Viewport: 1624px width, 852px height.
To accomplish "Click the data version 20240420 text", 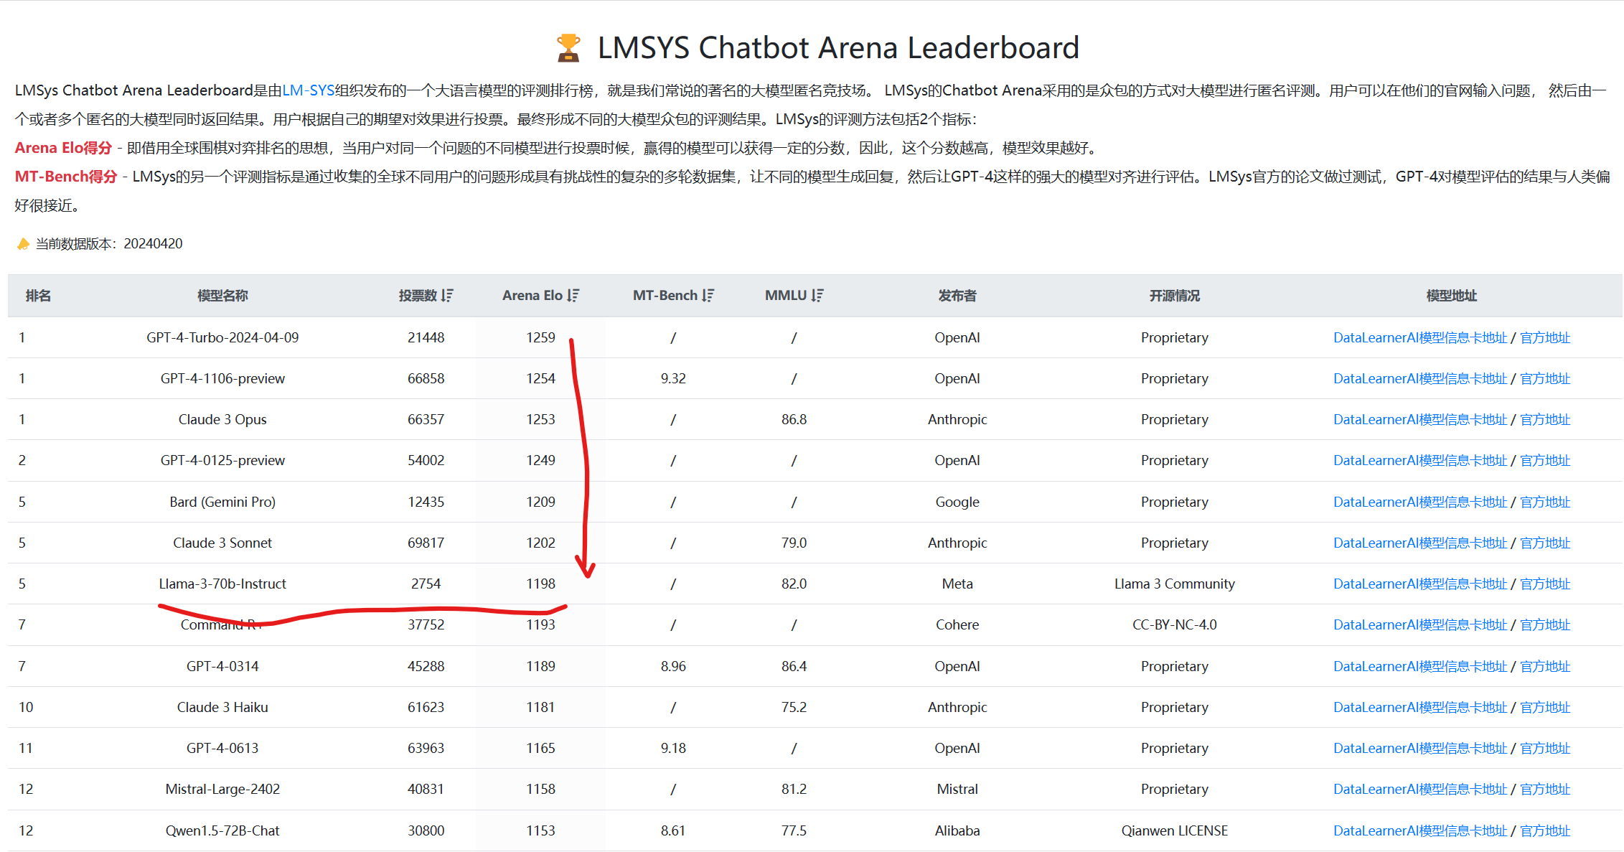I will tap(153, 244).
